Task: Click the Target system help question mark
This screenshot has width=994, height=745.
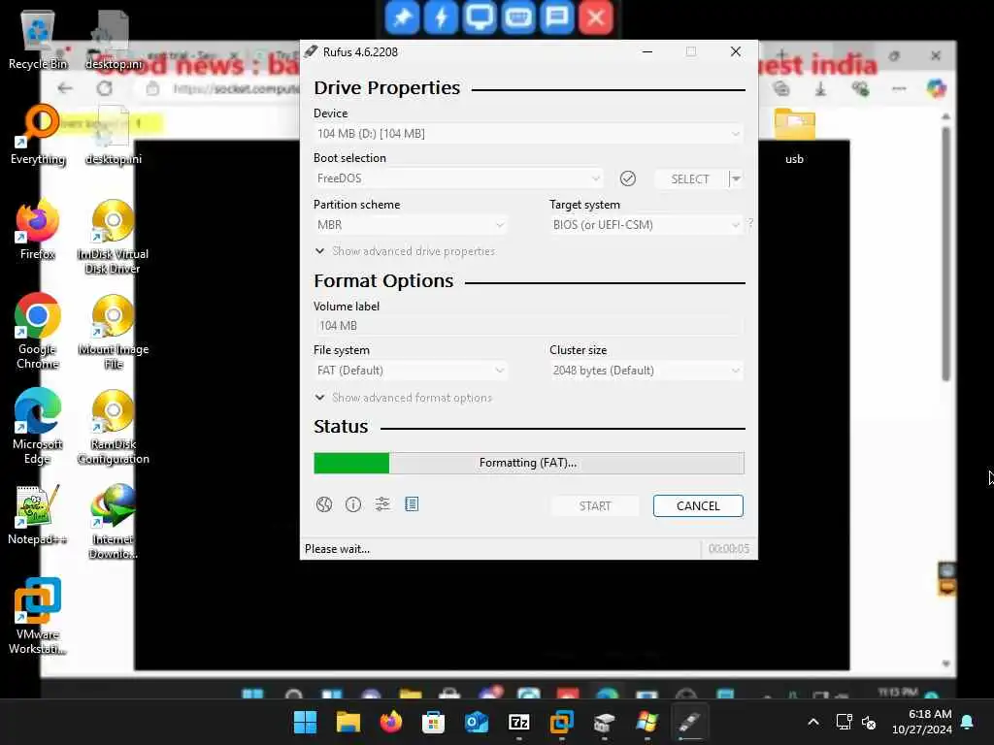Action: pyautogui.click(x=750, y=223)
